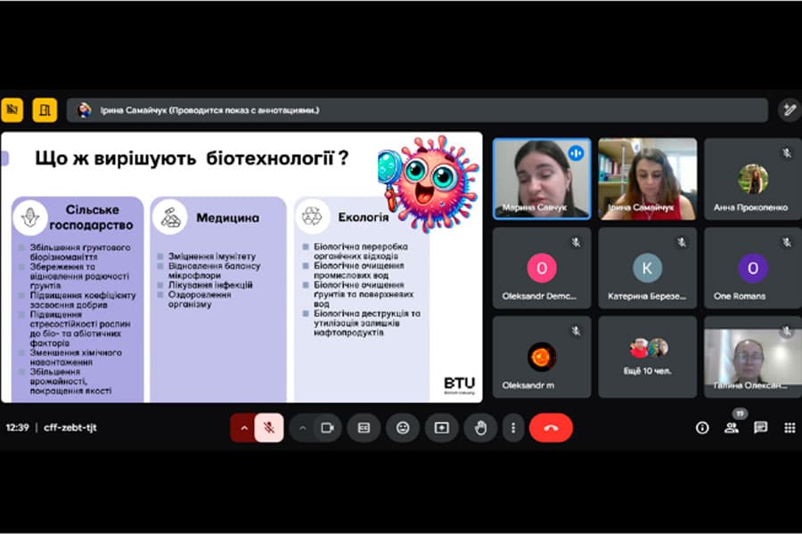Click the Ірина Самайчук presentation banner
802x534 pixels.
coord(417,109)
